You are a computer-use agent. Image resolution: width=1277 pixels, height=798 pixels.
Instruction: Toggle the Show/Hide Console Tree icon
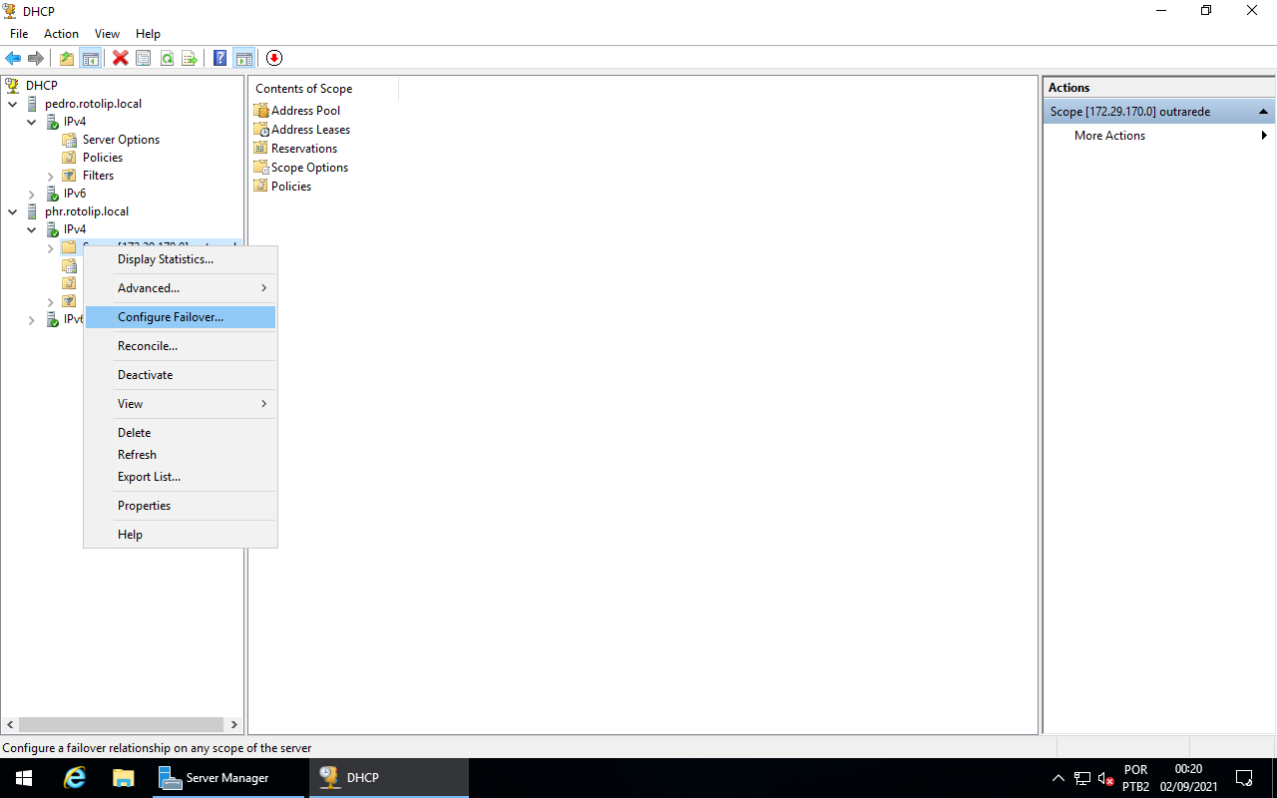(91, 58)
